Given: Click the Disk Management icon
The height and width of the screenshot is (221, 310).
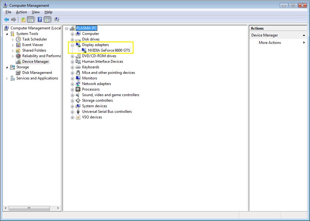Looking at the screenshot, I should [x=18, y=73].
